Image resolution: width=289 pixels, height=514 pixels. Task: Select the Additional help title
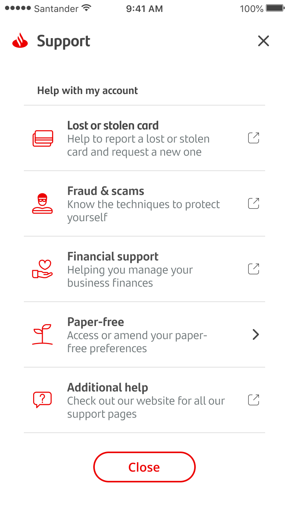(108, 388)
